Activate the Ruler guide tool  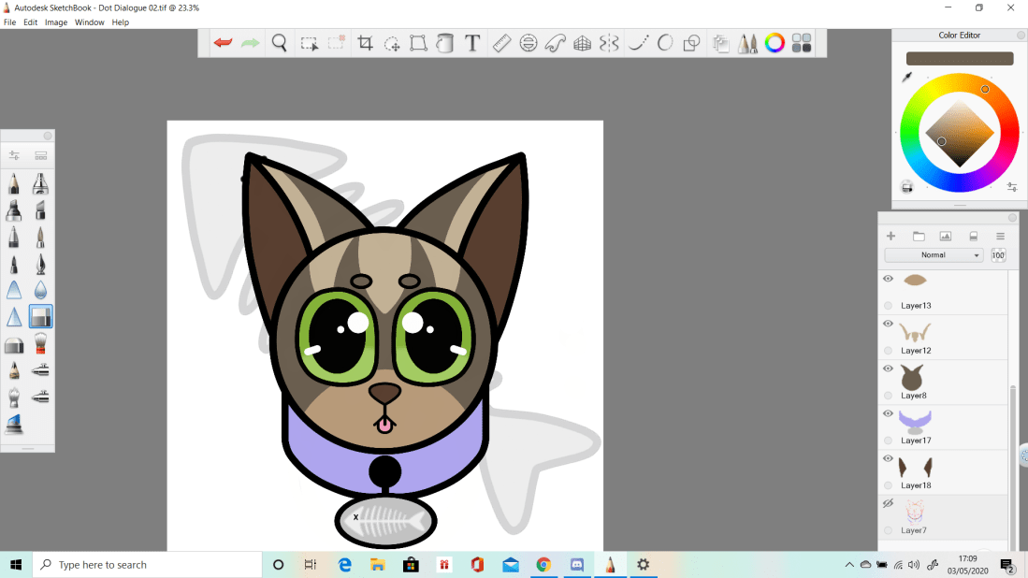point(501,43)
